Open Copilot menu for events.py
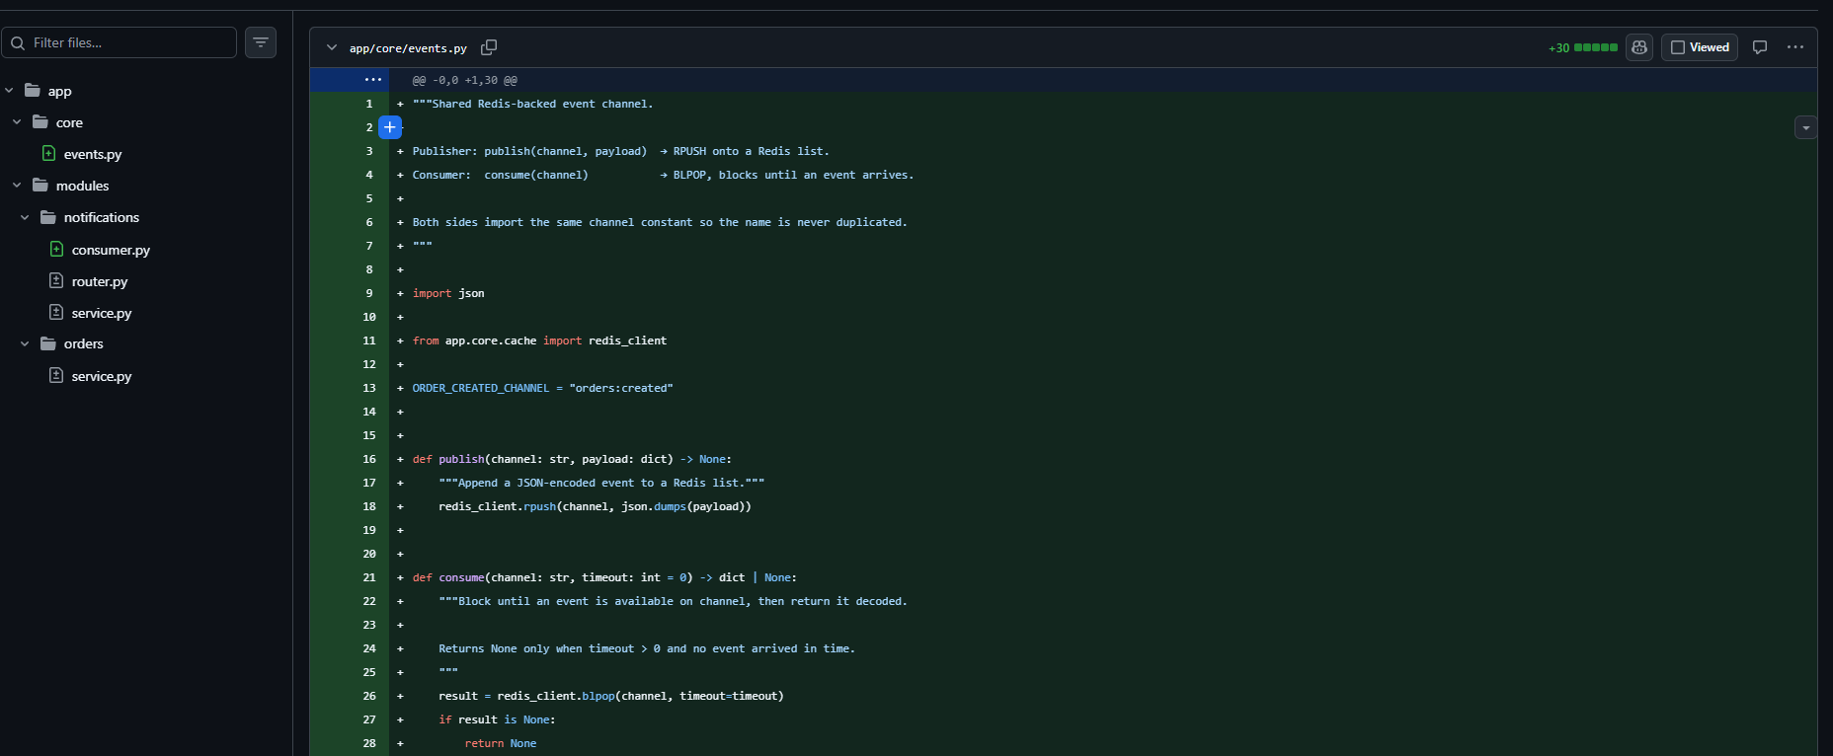1833x756 pixels. point(1639,47)
